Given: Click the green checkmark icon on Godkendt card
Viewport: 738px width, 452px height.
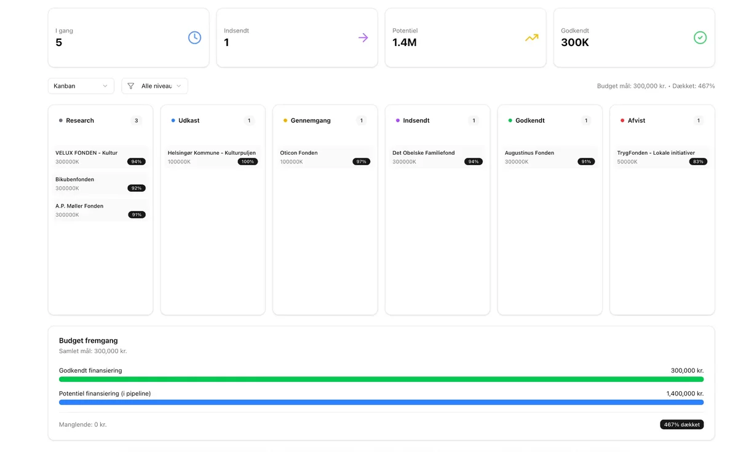Looking at the screenshot, I should 700,37.
